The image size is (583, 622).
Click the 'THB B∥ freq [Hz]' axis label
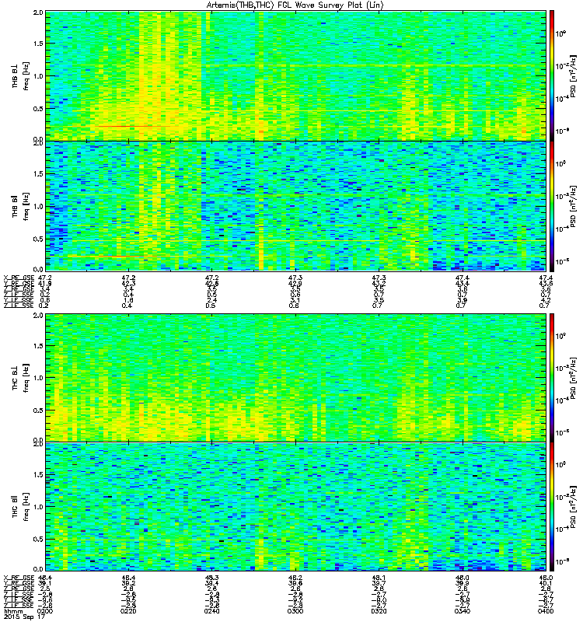coord(21,206)
